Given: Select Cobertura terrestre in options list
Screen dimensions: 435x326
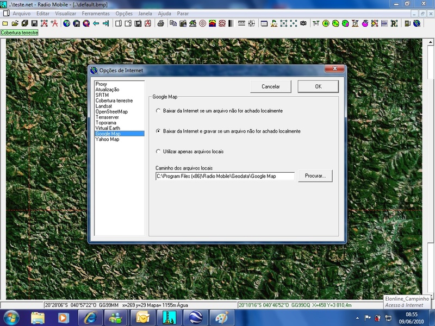Looking at the screenshot, I should point(114,101).
